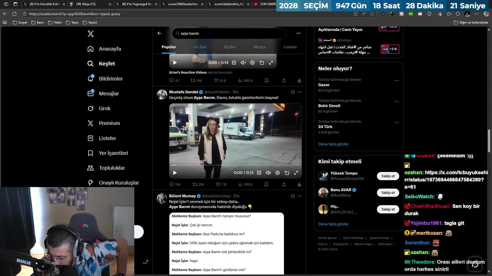
Task: Open Bildirimler notifications in sidebar
Action: pyautogui.click(x=105, y=79)
